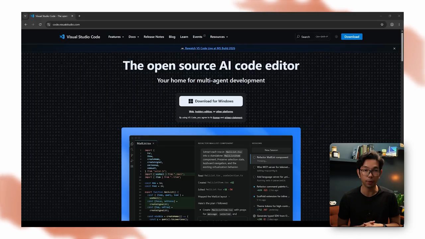Go forward in browser history

pyautogui.click(x=33, y=25)
